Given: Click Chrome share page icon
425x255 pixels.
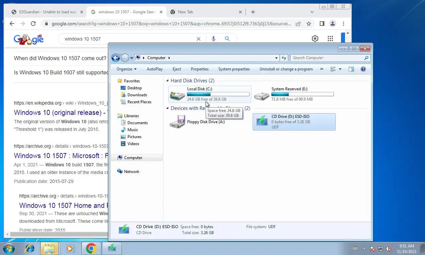Looking at the screenshot, I should click(x=298, y=24).
